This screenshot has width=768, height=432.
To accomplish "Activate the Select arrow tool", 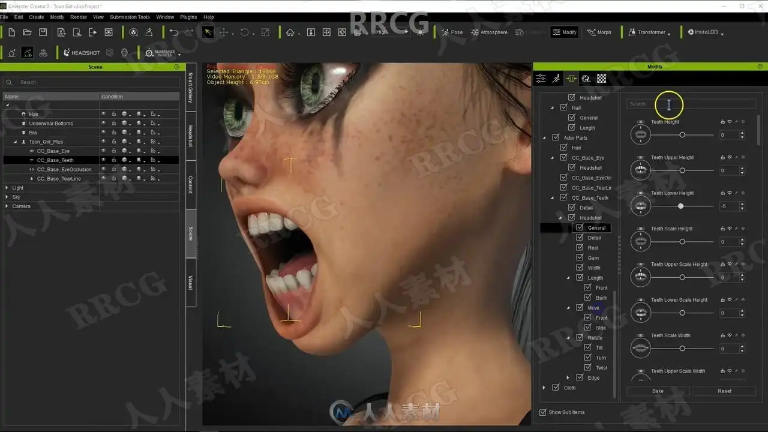I will 208,32.
